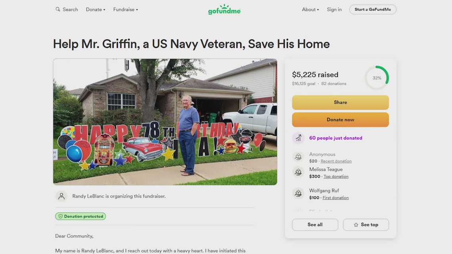This screenshot has width=452, height=254.
Task: Click the trending chart icon beside donations
Action: point(298,138)
